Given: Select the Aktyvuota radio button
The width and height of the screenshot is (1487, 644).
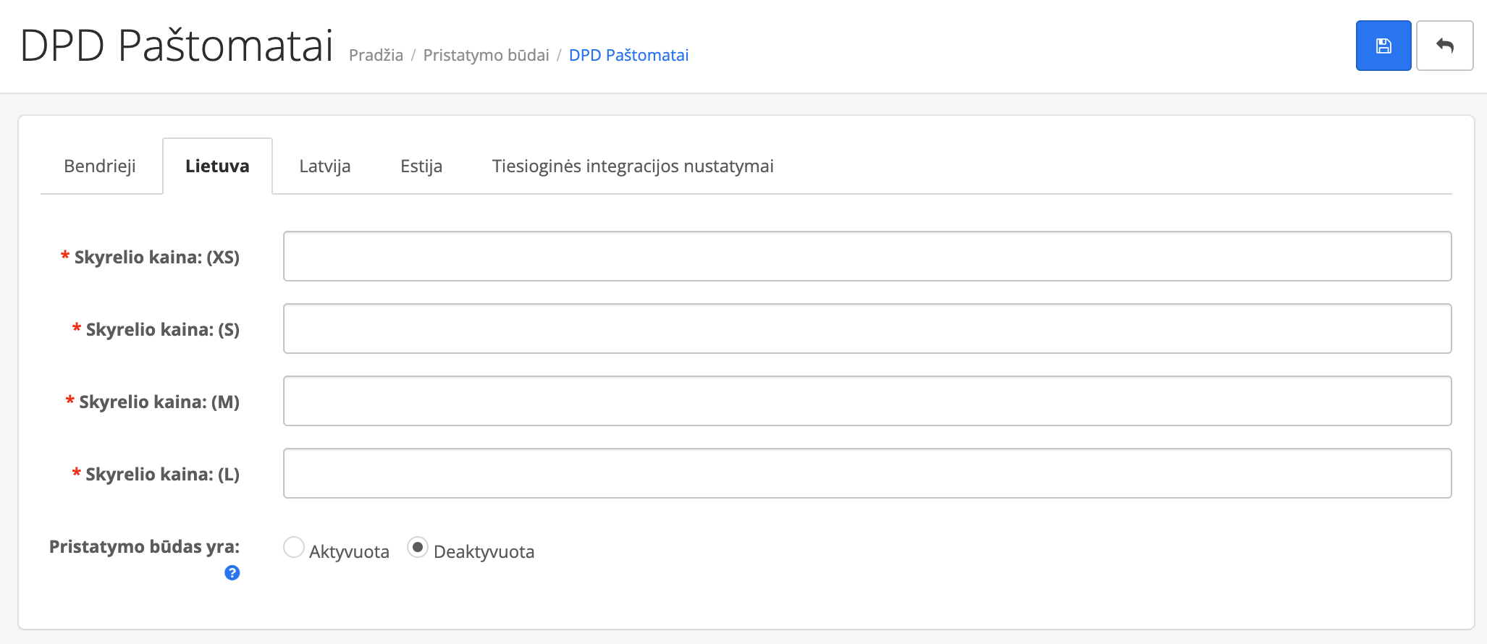Looking at the screenshot, I should (x=294, y=548).
